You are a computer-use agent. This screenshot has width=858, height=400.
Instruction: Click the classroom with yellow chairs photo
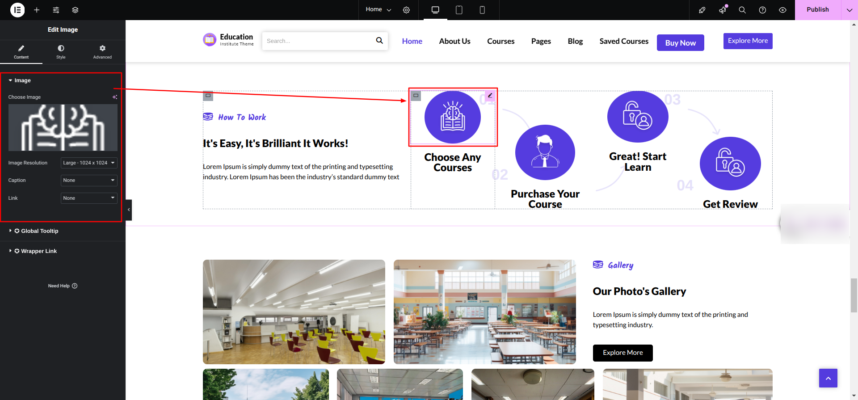(x=294, y=312)
